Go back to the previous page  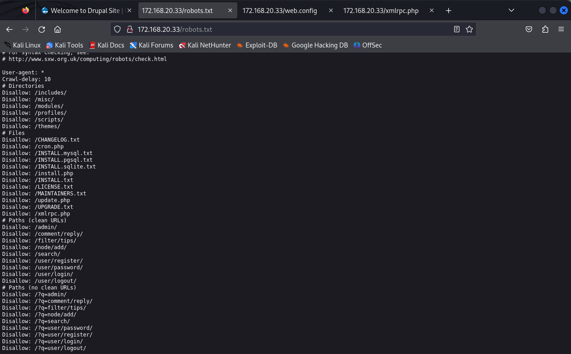(9, 30)
